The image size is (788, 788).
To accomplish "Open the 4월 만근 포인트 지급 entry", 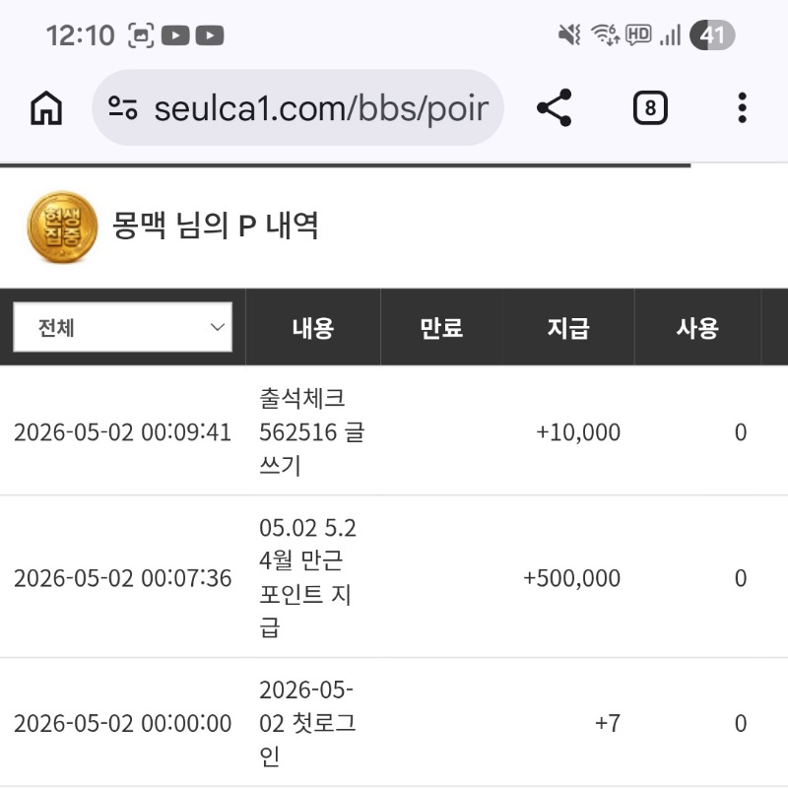I will click(307, 577).
